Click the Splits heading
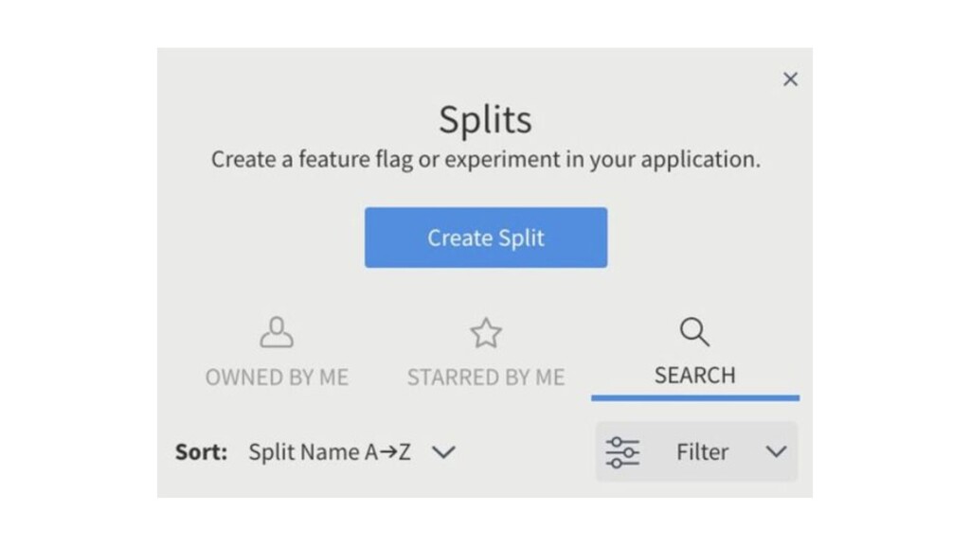Viewport: 970px width, 545px height. 485,120
